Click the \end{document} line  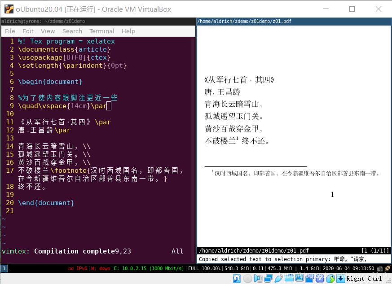coord(46,203)
